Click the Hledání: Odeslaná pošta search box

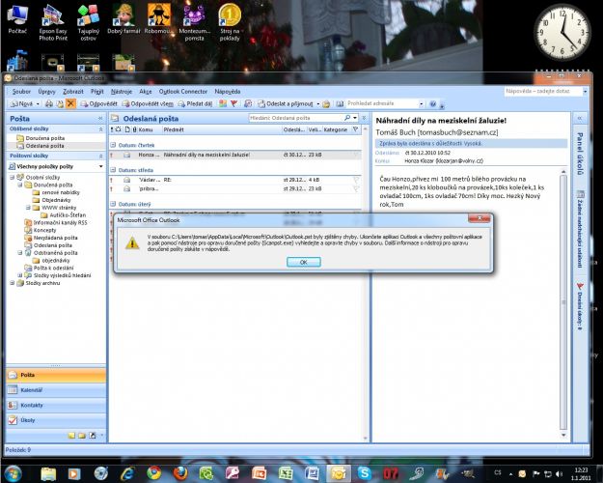[x=295, y=118]
